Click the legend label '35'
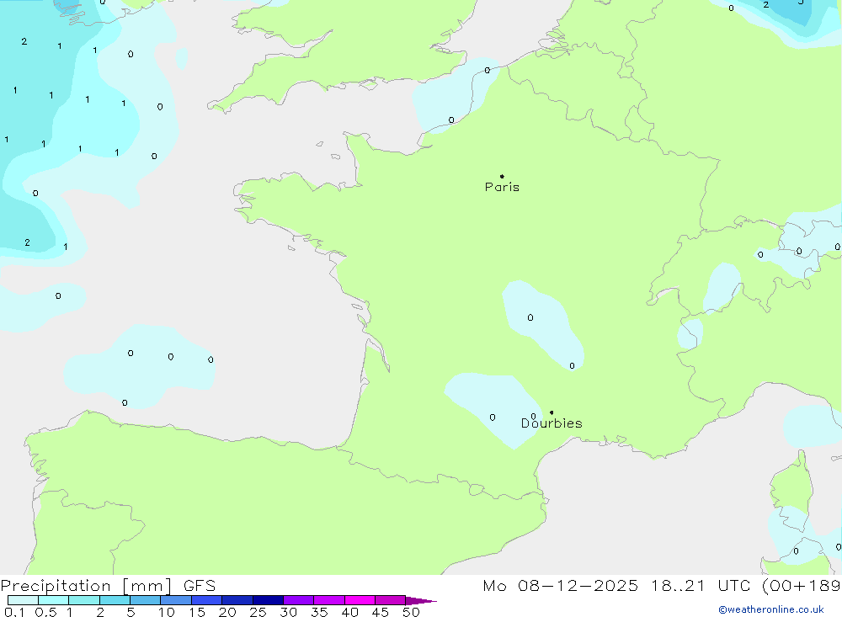The image size is (842, 617). tap(319, 612)
